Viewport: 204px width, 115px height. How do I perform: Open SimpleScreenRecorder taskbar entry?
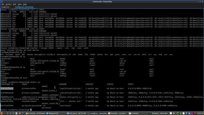[158, 113]
